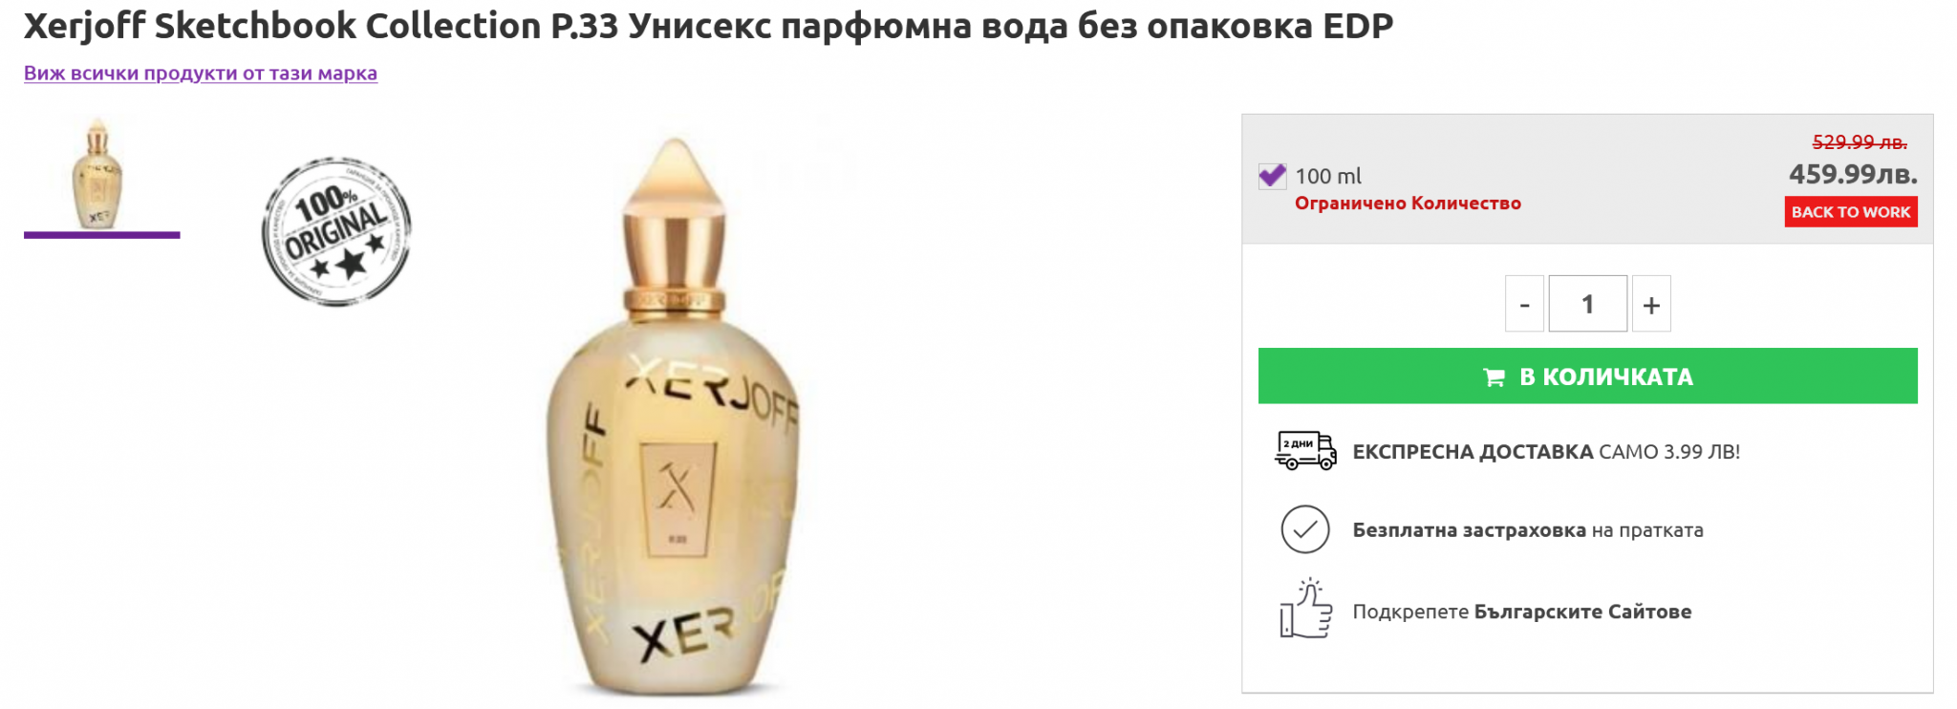Click the thumbs-up support icon

1305,609
